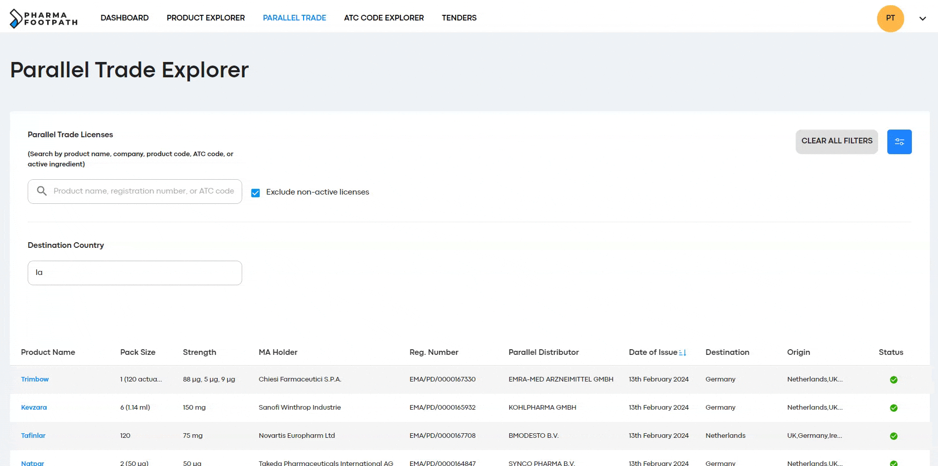This screenshot has height=466, width=938.
Task: Focus the product name search field
Action: [x=135, y=192]
